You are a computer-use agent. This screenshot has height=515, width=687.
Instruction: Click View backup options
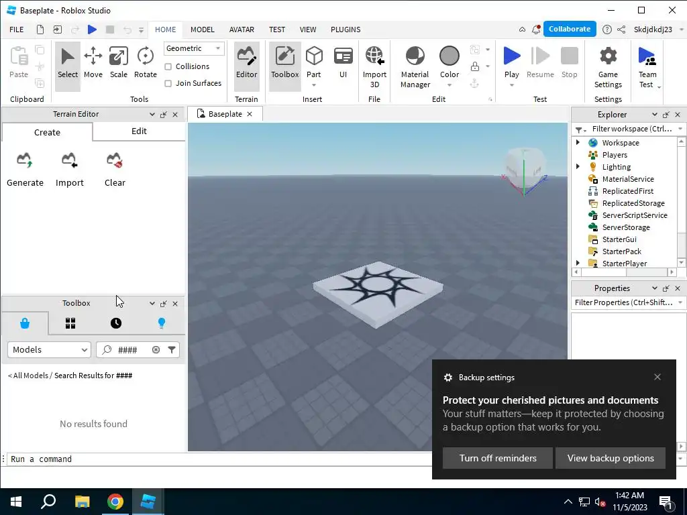[611, 458]
